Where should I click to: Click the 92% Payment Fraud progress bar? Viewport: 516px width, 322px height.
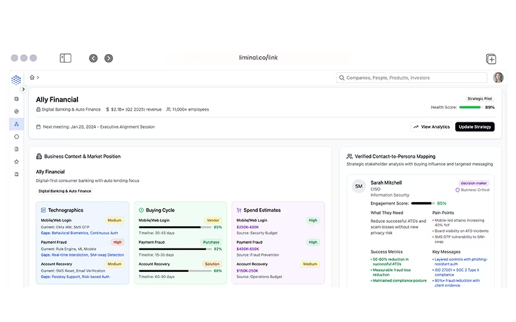point(175,249)
